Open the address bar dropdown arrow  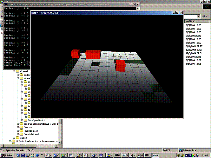(198, 16)
